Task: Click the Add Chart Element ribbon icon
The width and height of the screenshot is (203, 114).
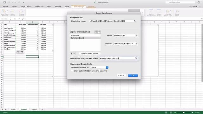Action: click(x=5, y=13)
